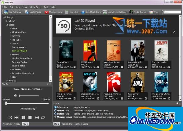Select the Kung Fu Panda poster

[66, 82]
